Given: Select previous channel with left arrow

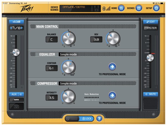Looking at the screenshot, I should coord(11,28).
